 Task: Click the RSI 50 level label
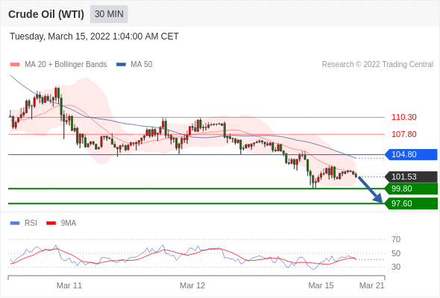point(396,253)
